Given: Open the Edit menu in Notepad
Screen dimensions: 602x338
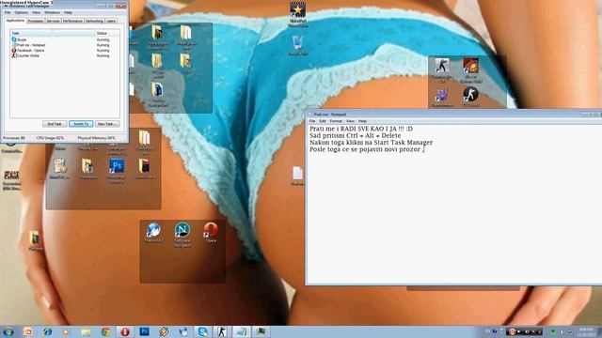Looking at the screenshot, I should click(x=323, y=121).
